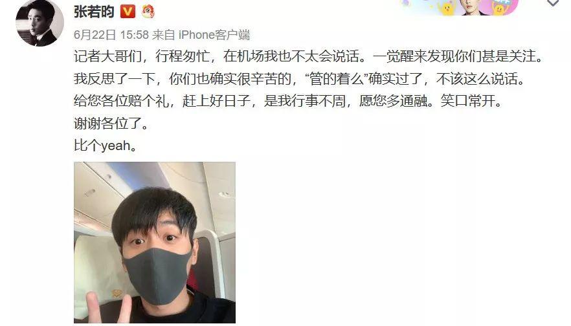
Task: Click the text line starting 我反思了一下
Action: (300, 79)
